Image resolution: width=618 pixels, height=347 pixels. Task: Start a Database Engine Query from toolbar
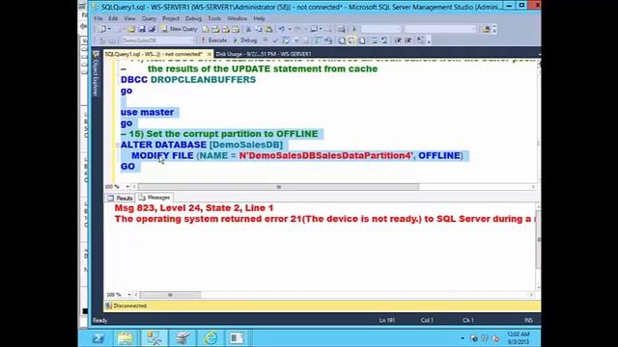pos(206,29)
